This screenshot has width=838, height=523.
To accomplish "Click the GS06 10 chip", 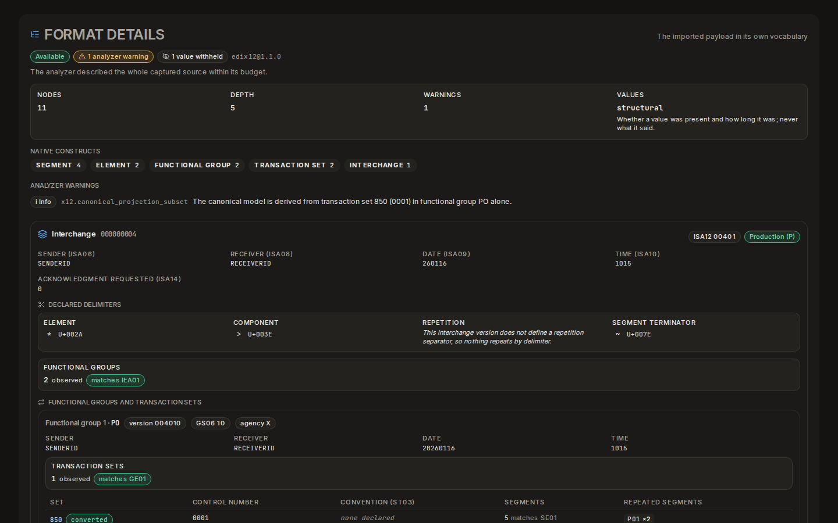I will pyautogui.click(x=211, y=424).
